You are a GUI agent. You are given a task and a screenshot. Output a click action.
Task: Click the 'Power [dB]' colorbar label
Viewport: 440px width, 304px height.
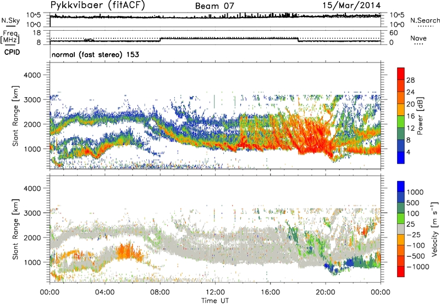click(x=420, y=116)
